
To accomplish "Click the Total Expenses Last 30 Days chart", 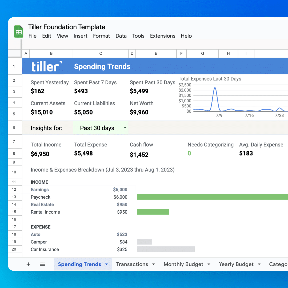I will coord(233,97).
